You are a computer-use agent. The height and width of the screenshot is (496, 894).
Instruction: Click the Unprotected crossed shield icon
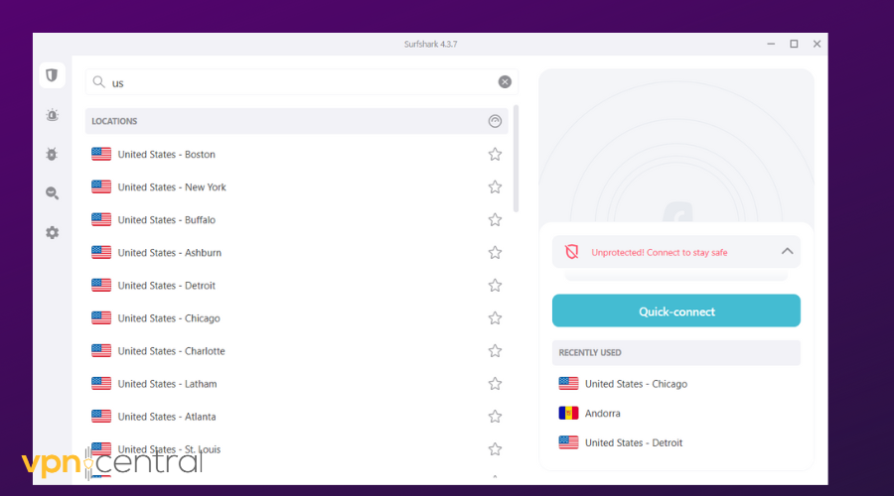pos(571,252)
